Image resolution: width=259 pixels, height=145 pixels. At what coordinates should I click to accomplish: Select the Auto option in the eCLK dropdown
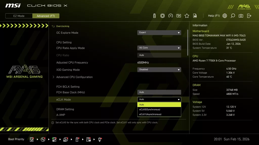point(159,104)
